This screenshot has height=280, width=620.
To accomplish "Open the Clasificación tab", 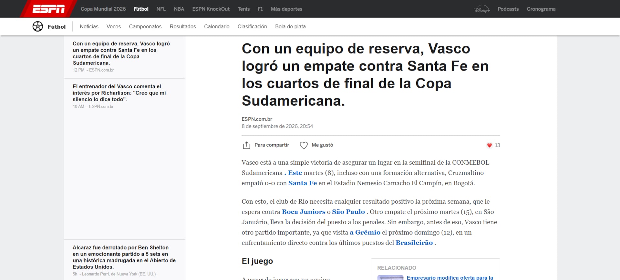I will pos(252,26).
